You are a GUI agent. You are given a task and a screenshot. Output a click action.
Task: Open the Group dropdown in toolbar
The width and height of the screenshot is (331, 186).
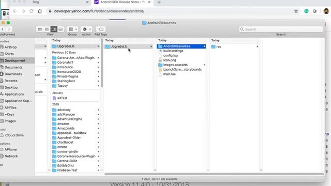(x=72, y=29)
